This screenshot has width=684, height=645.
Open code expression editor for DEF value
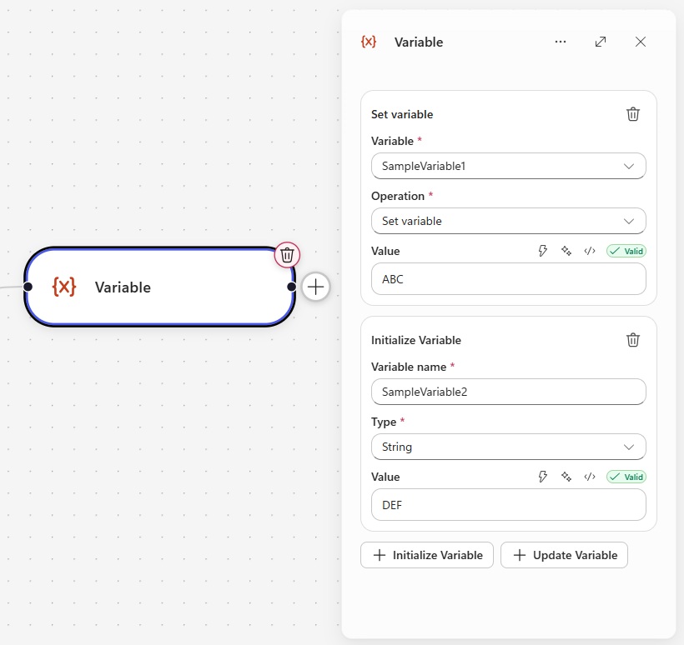point(590,477)
